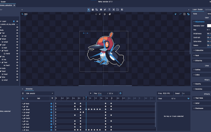The height and width of the screenshot is (132, 211).
Task: Click the crosshair center-view icon
Action: click(96, 14)
